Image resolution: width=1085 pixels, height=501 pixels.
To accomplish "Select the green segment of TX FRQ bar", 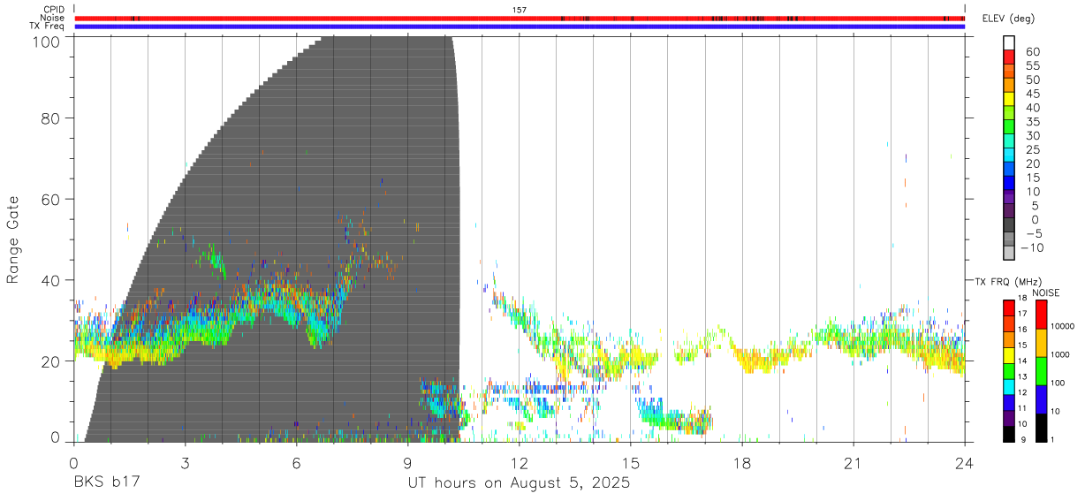I will click(1008, 372).
